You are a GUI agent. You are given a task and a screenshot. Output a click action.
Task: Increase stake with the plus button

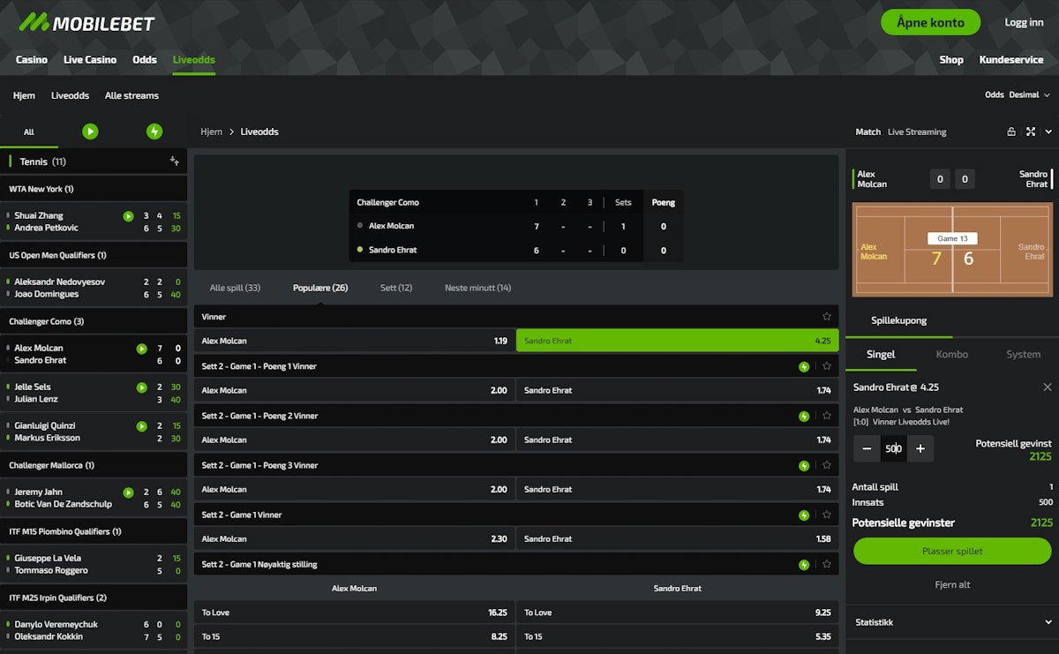920,448
